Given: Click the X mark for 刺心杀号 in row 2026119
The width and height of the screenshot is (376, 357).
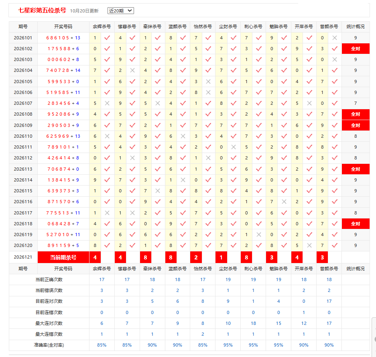Looking at the screenshot, I should (x=259, y=235).
